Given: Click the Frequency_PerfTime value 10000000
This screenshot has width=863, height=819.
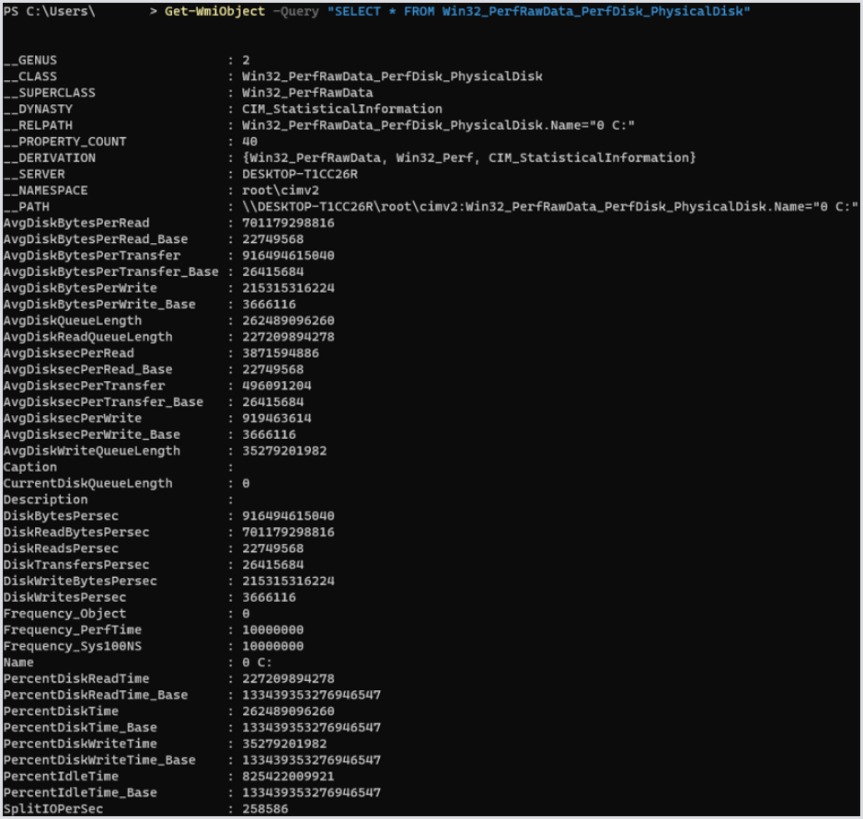Looking at the screenshot, I should (x=272, y=630).
